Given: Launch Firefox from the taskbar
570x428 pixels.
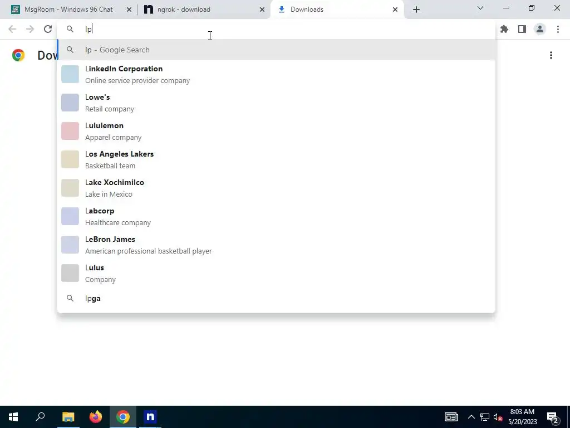Looking at the screenshot, I should point(96,417).
